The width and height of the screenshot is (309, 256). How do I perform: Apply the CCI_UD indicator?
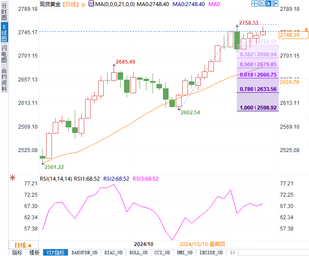[x=162, y=253]
